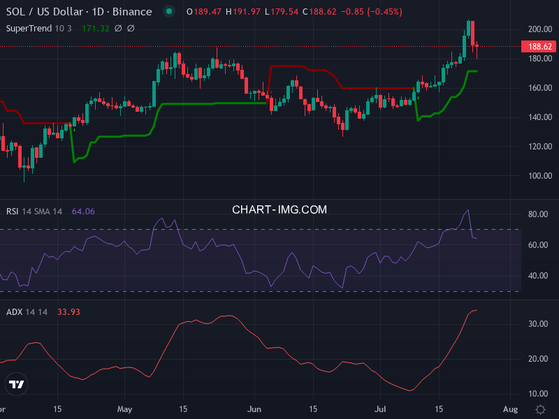The width and height of the screenshot is (559, 419).
Task: Click the 180.00 price axis label
Action: click(x=539, y=59)
